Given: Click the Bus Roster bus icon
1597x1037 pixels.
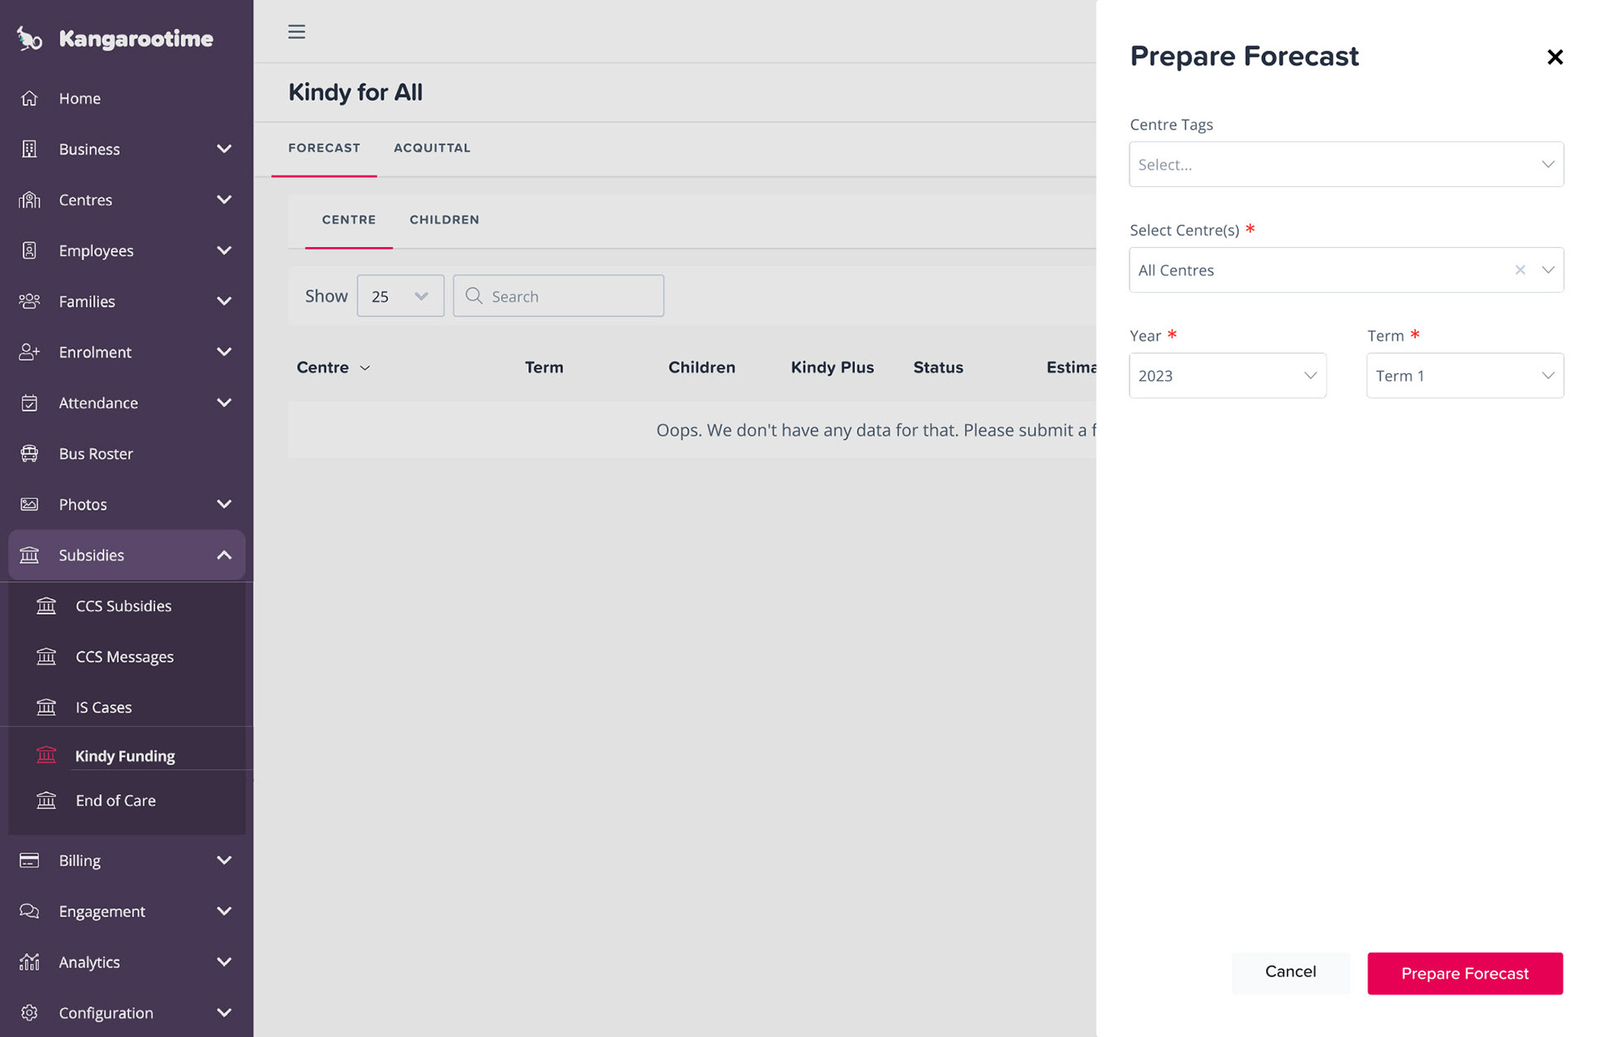Looking at the screenshot, I should point(29,453).
